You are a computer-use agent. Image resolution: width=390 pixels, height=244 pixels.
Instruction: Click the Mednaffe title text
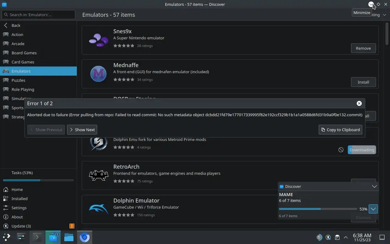pyautogui.click(x=126, y=65)
